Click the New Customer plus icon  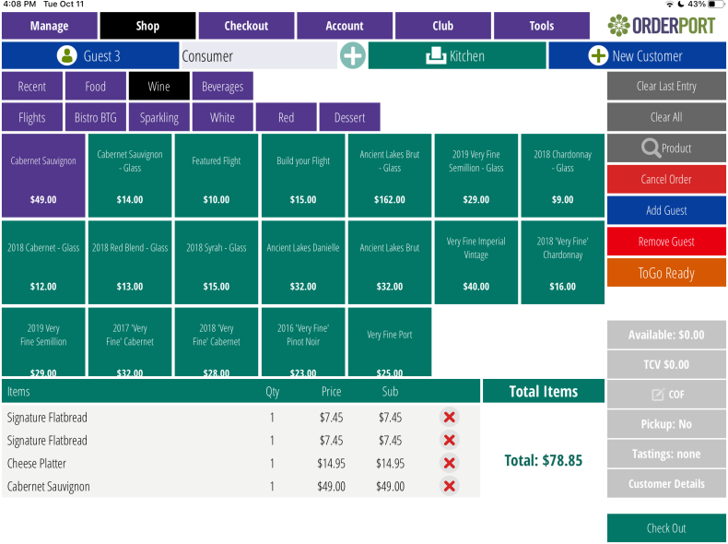[598, 55]
